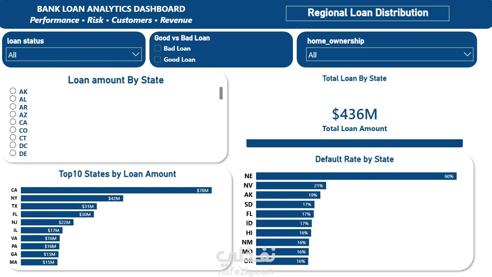Open the home_ownership dropdown chevron
Image resolution: width=492 pixels, height=277 pixels.
click(468, 54)
